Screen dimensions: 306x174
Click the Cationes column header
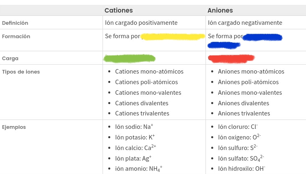[118, 11]
